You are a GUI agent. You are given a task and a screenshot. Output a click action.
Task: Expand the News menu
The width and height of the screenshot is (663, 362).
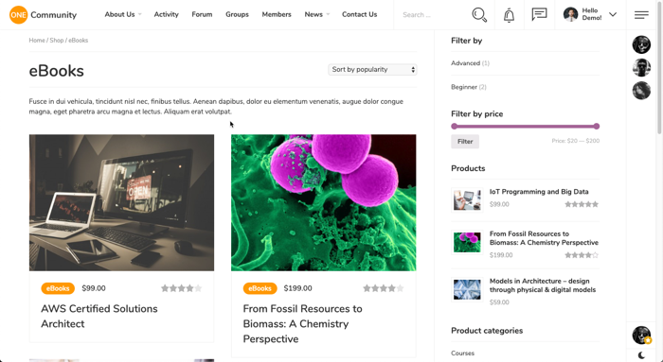tap(317, 14)
